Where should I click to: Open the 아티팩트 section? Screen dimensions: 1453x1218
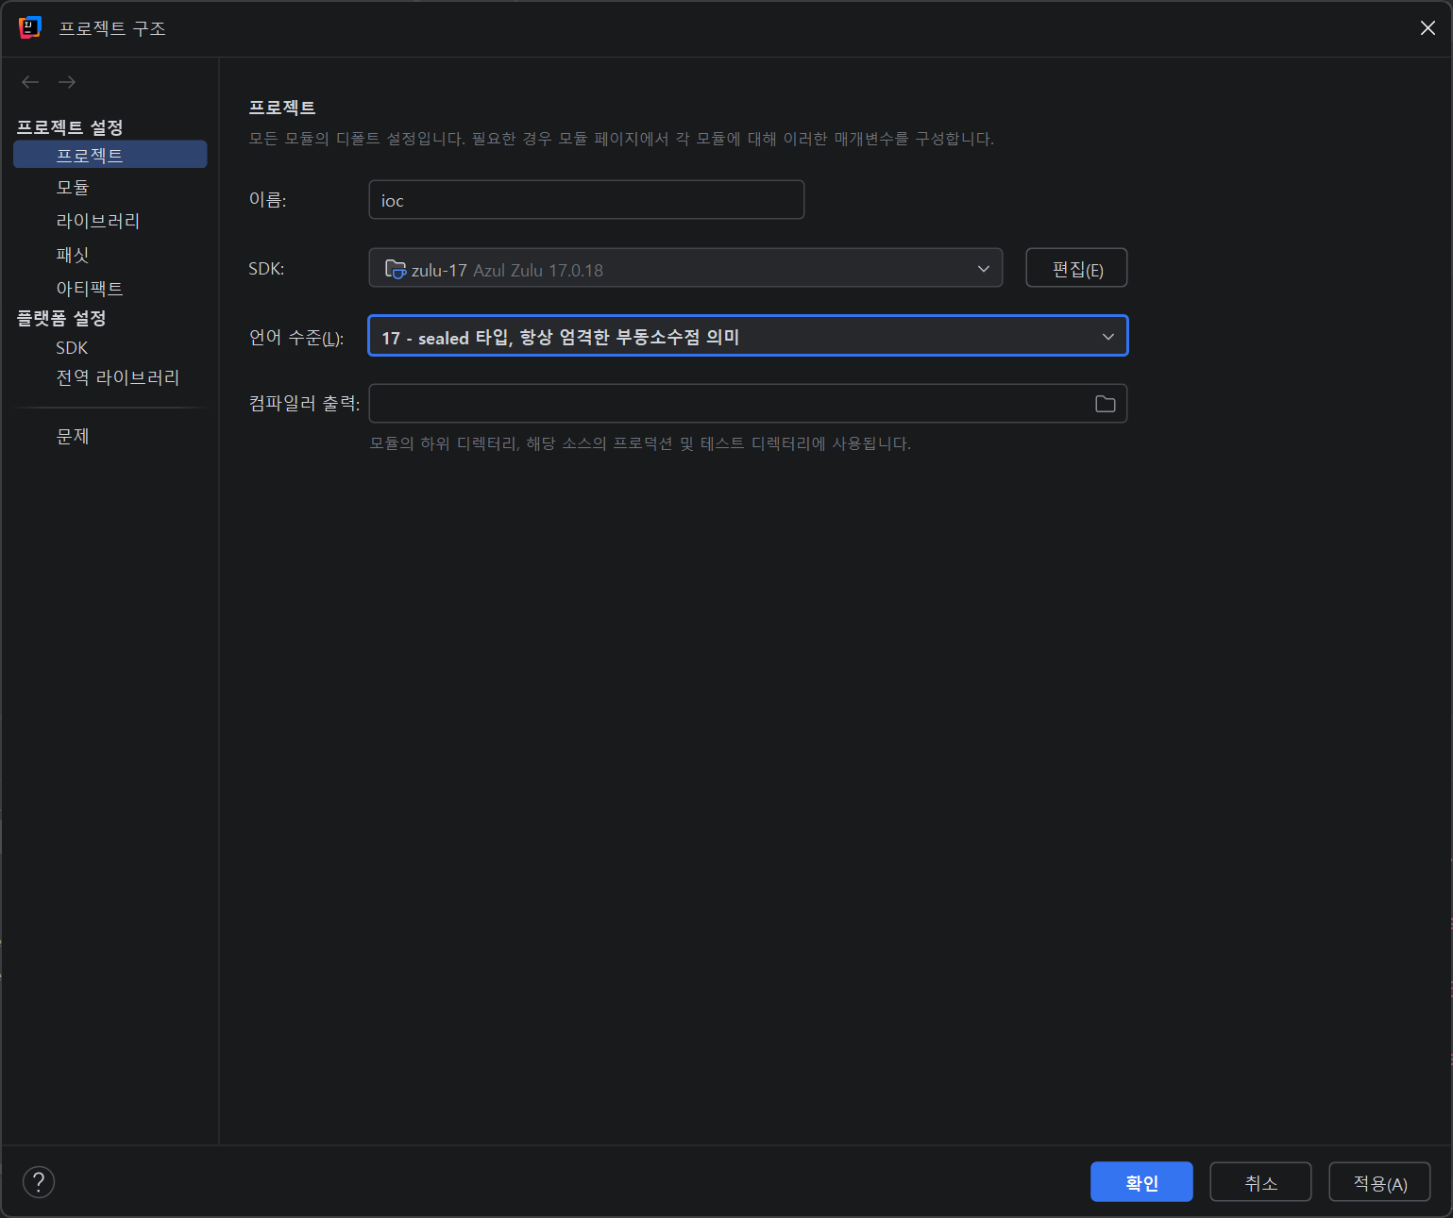tap(90, 288)
